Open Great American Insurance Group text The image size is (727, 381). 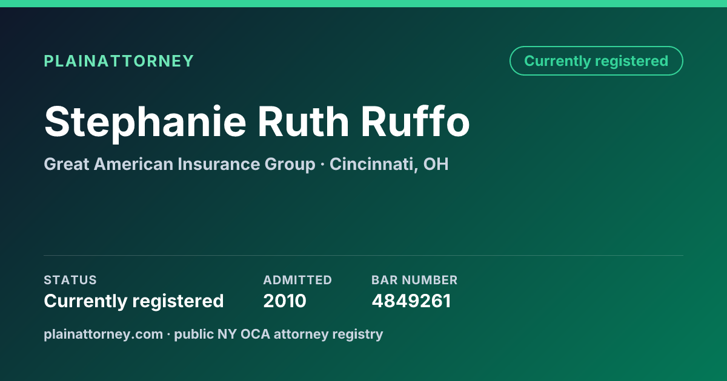tap(179, 164)
